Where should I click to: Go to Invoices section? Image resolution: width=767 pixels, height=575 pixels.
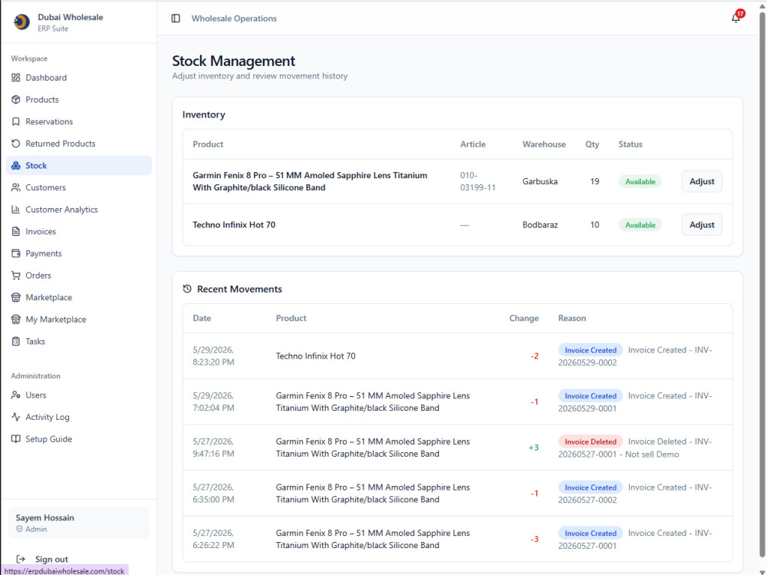pos(79,232)
